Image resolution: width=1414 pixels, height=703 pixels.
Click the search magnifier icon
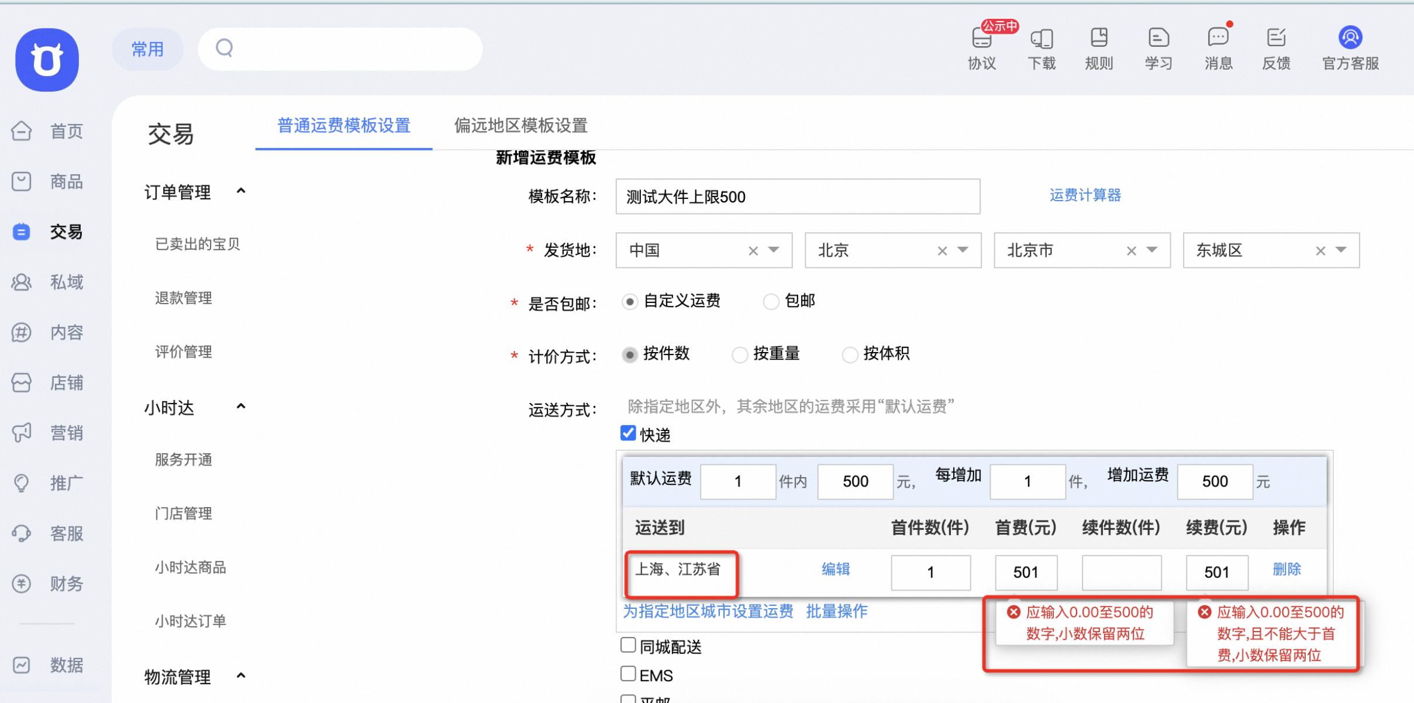pos(225,48)
